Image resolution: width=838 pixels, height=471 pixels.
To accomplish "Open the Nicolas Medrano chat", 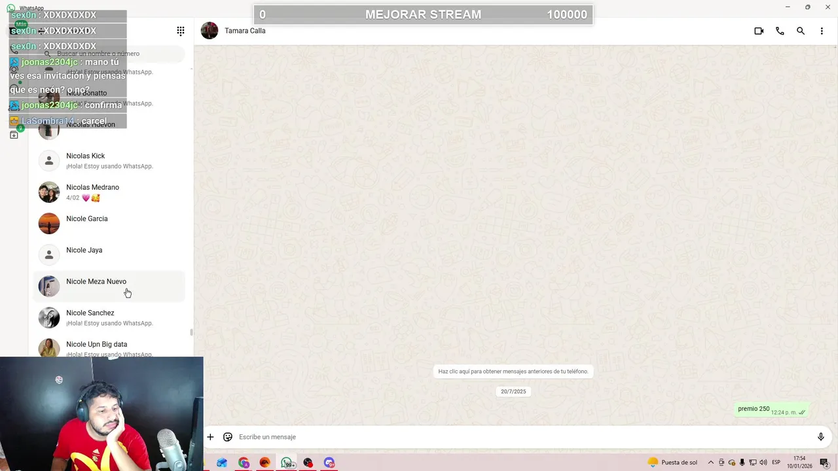I will click(x=109, y=192).
